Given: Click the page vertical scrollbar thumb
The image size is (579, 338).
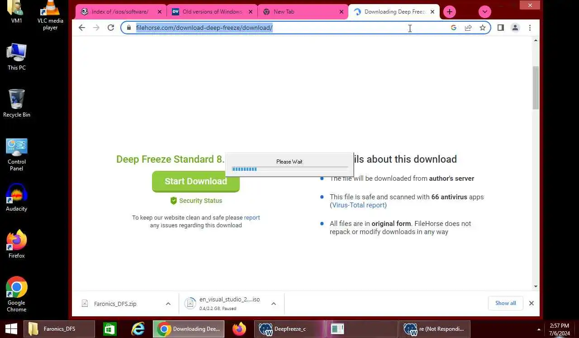Looking at the screenshot, I should (536, 88).
